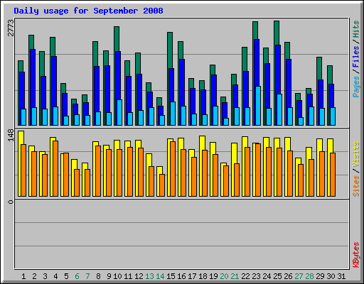Select the Pages legend label
364x284 pixels.
coord(355,87)
